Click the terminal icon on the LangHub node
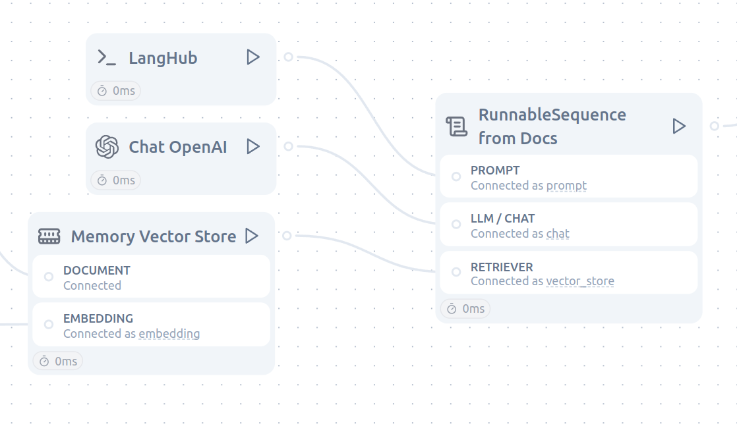737x430 pixels. (107, 58)
